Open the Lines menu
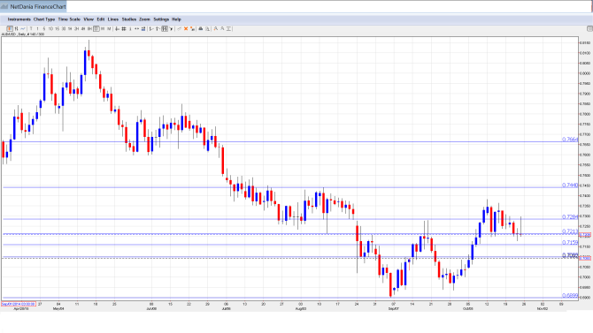Image resolution: width=593 pixels, height=333 pixels. point(113,19)
